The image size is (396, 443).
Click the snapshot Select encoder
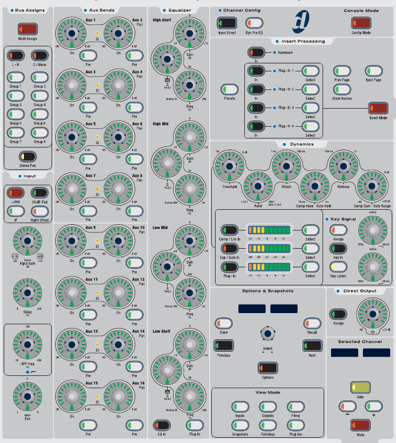pyautogui.click(x=268, y=334)
